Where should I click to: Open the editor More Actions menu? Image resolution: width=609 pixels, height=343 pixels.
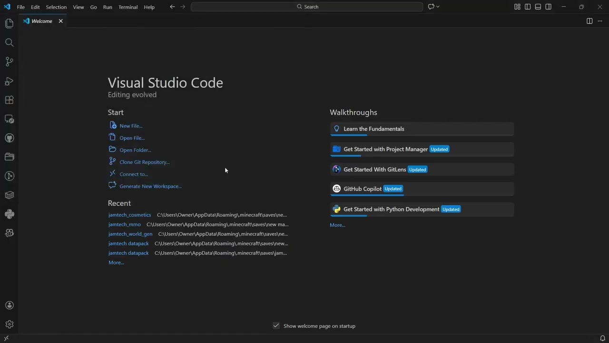click(599, 21)
